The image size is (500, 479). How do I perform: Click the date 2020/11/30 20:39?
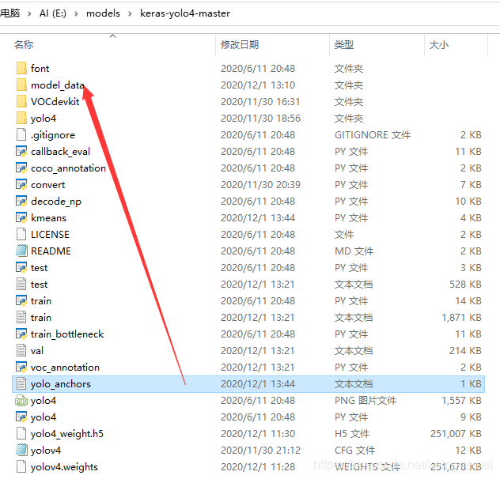point(260,184)
